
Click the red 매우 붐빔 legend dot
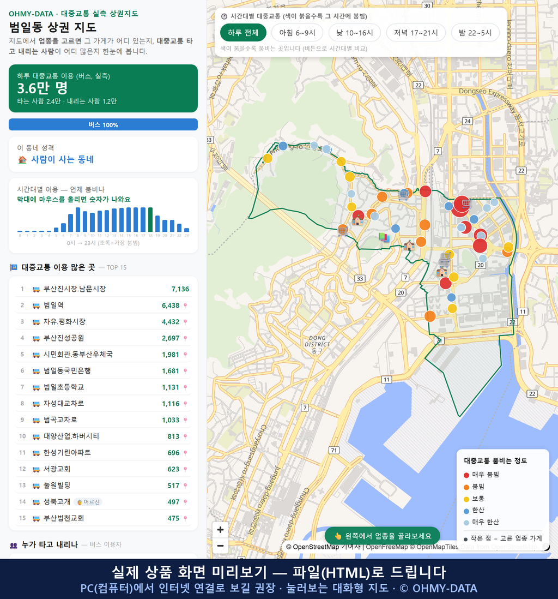(466, 475)
